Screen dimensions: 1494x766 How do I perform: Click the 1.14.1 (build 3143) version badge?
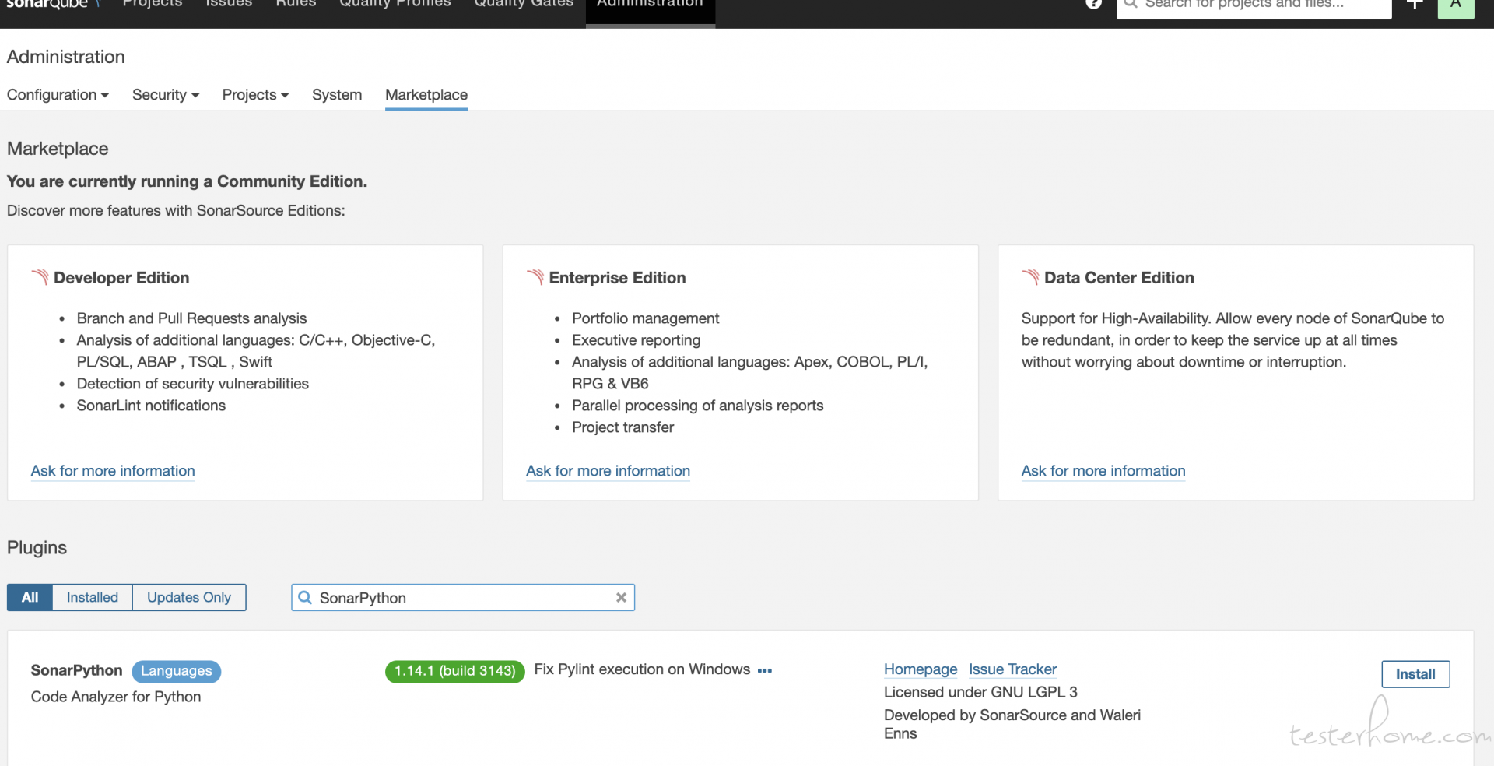pyautogui.click(x=454, y=671)
